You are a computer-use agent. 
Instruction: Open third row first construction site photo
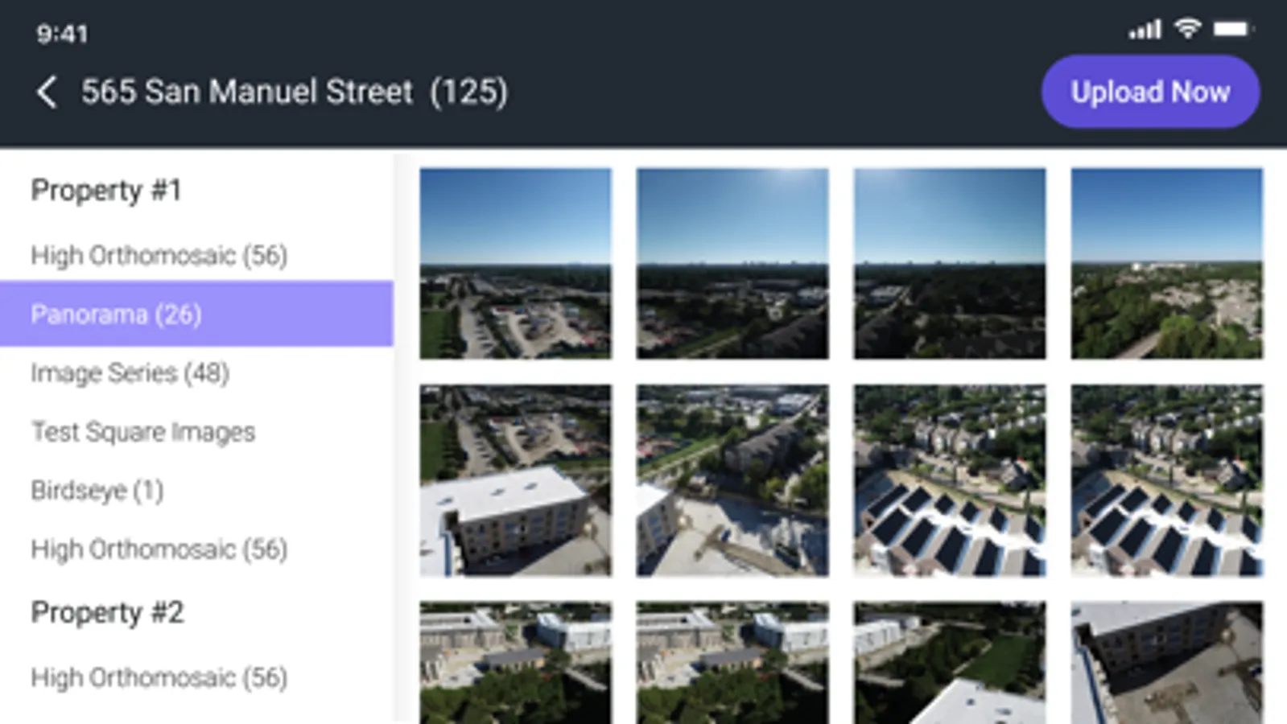pyautogui.click(x=515, y=663)
